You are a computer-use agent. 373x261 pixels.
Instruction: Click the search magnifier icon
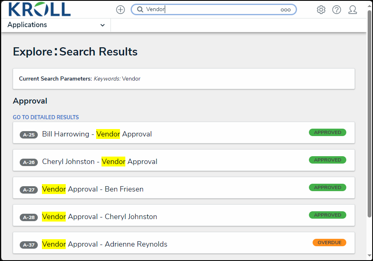(140, 9)
